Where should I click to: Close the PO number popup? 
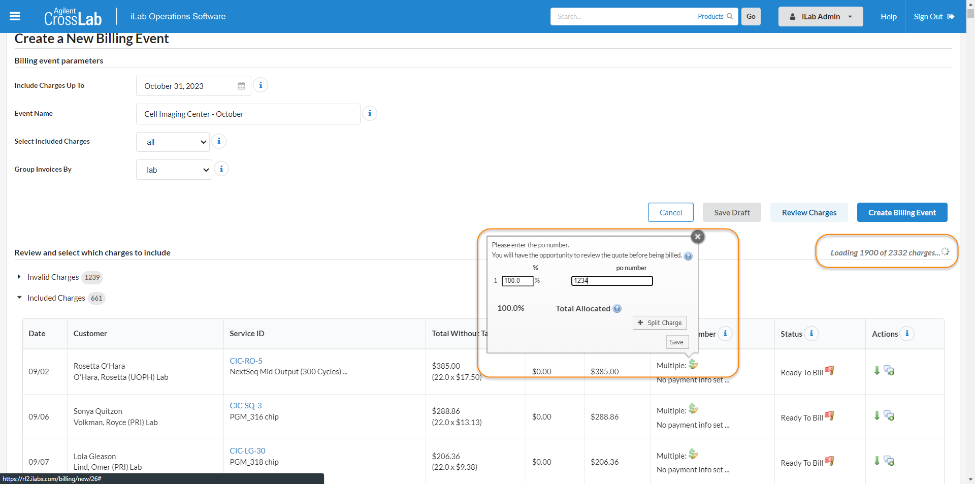coord(698,237)
